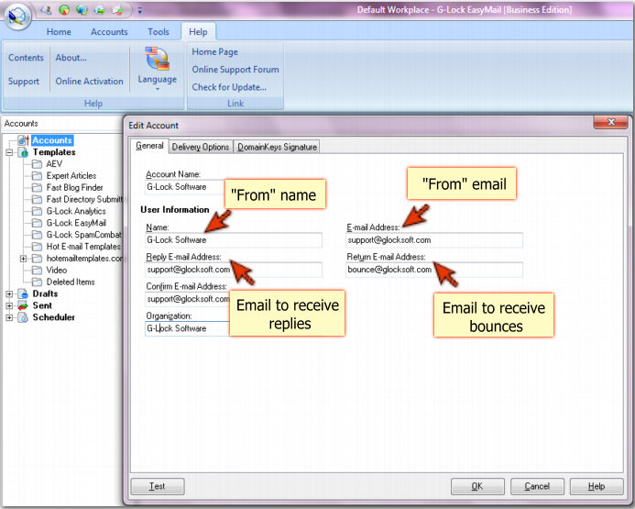Click the Help button in Edit Account
635x509 pixels.
coord(597,486)
